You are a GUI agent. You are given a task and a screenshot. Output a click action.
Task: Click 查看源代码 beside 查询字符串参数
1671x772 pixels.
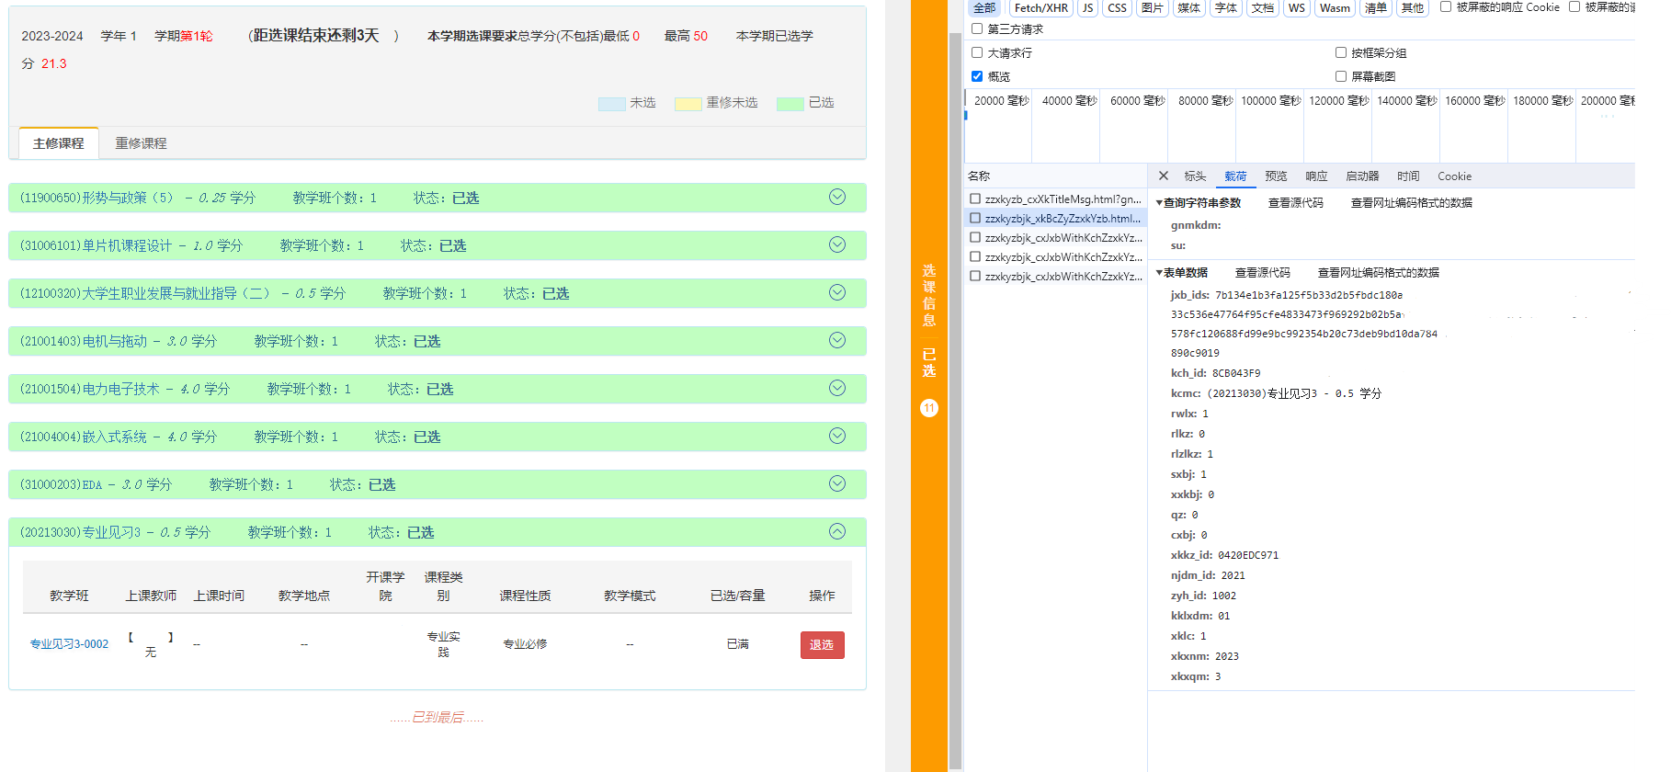(x=1295, y=203)
